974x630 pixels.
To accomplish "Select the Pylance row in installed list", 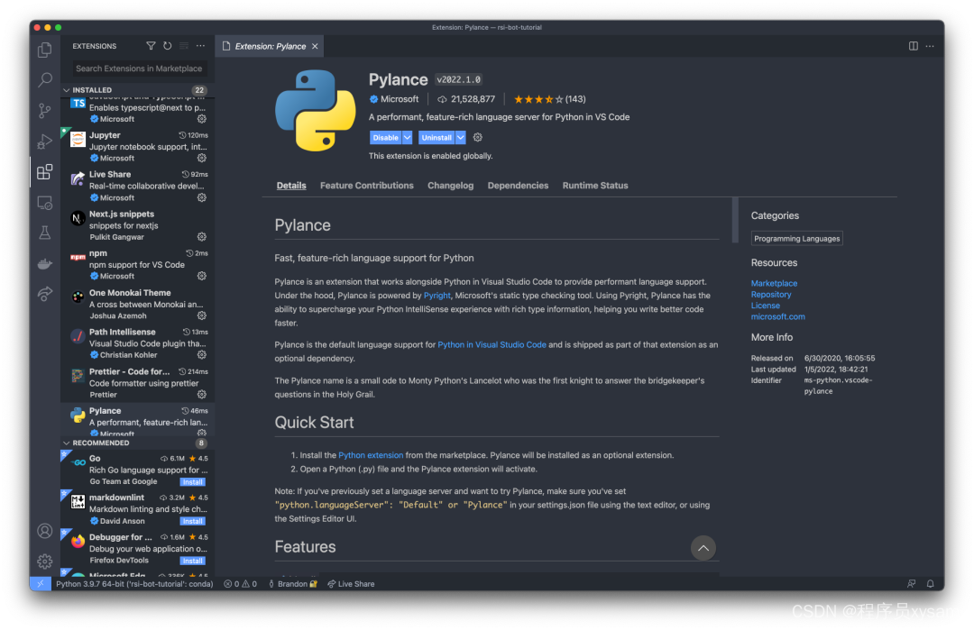I will click(x=138, y=422).
